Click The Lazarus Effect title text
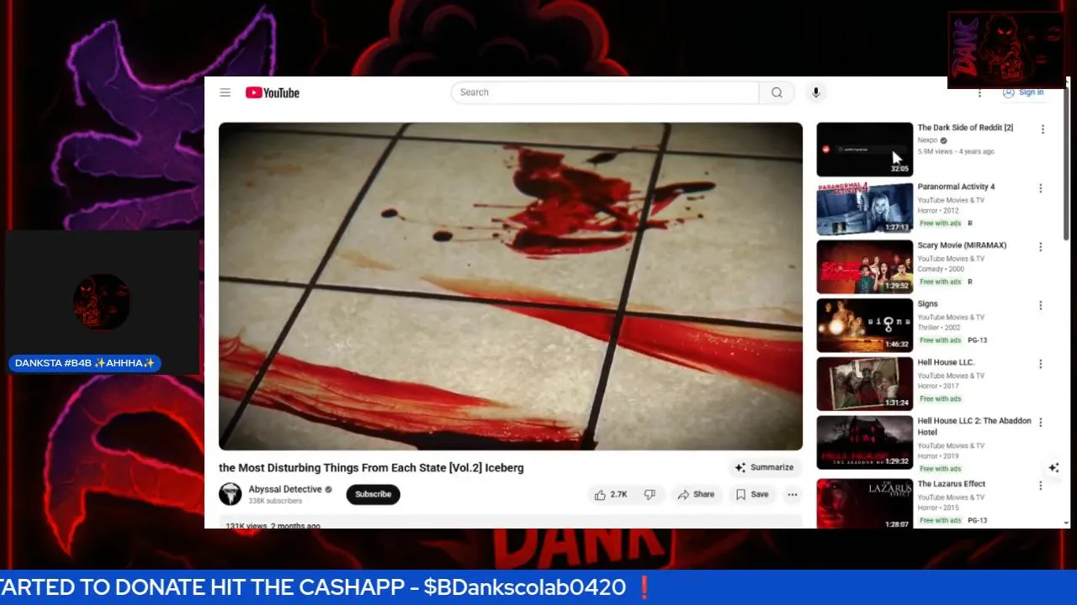Screen dimensions: 1077x605 click(x=952, y=484)
